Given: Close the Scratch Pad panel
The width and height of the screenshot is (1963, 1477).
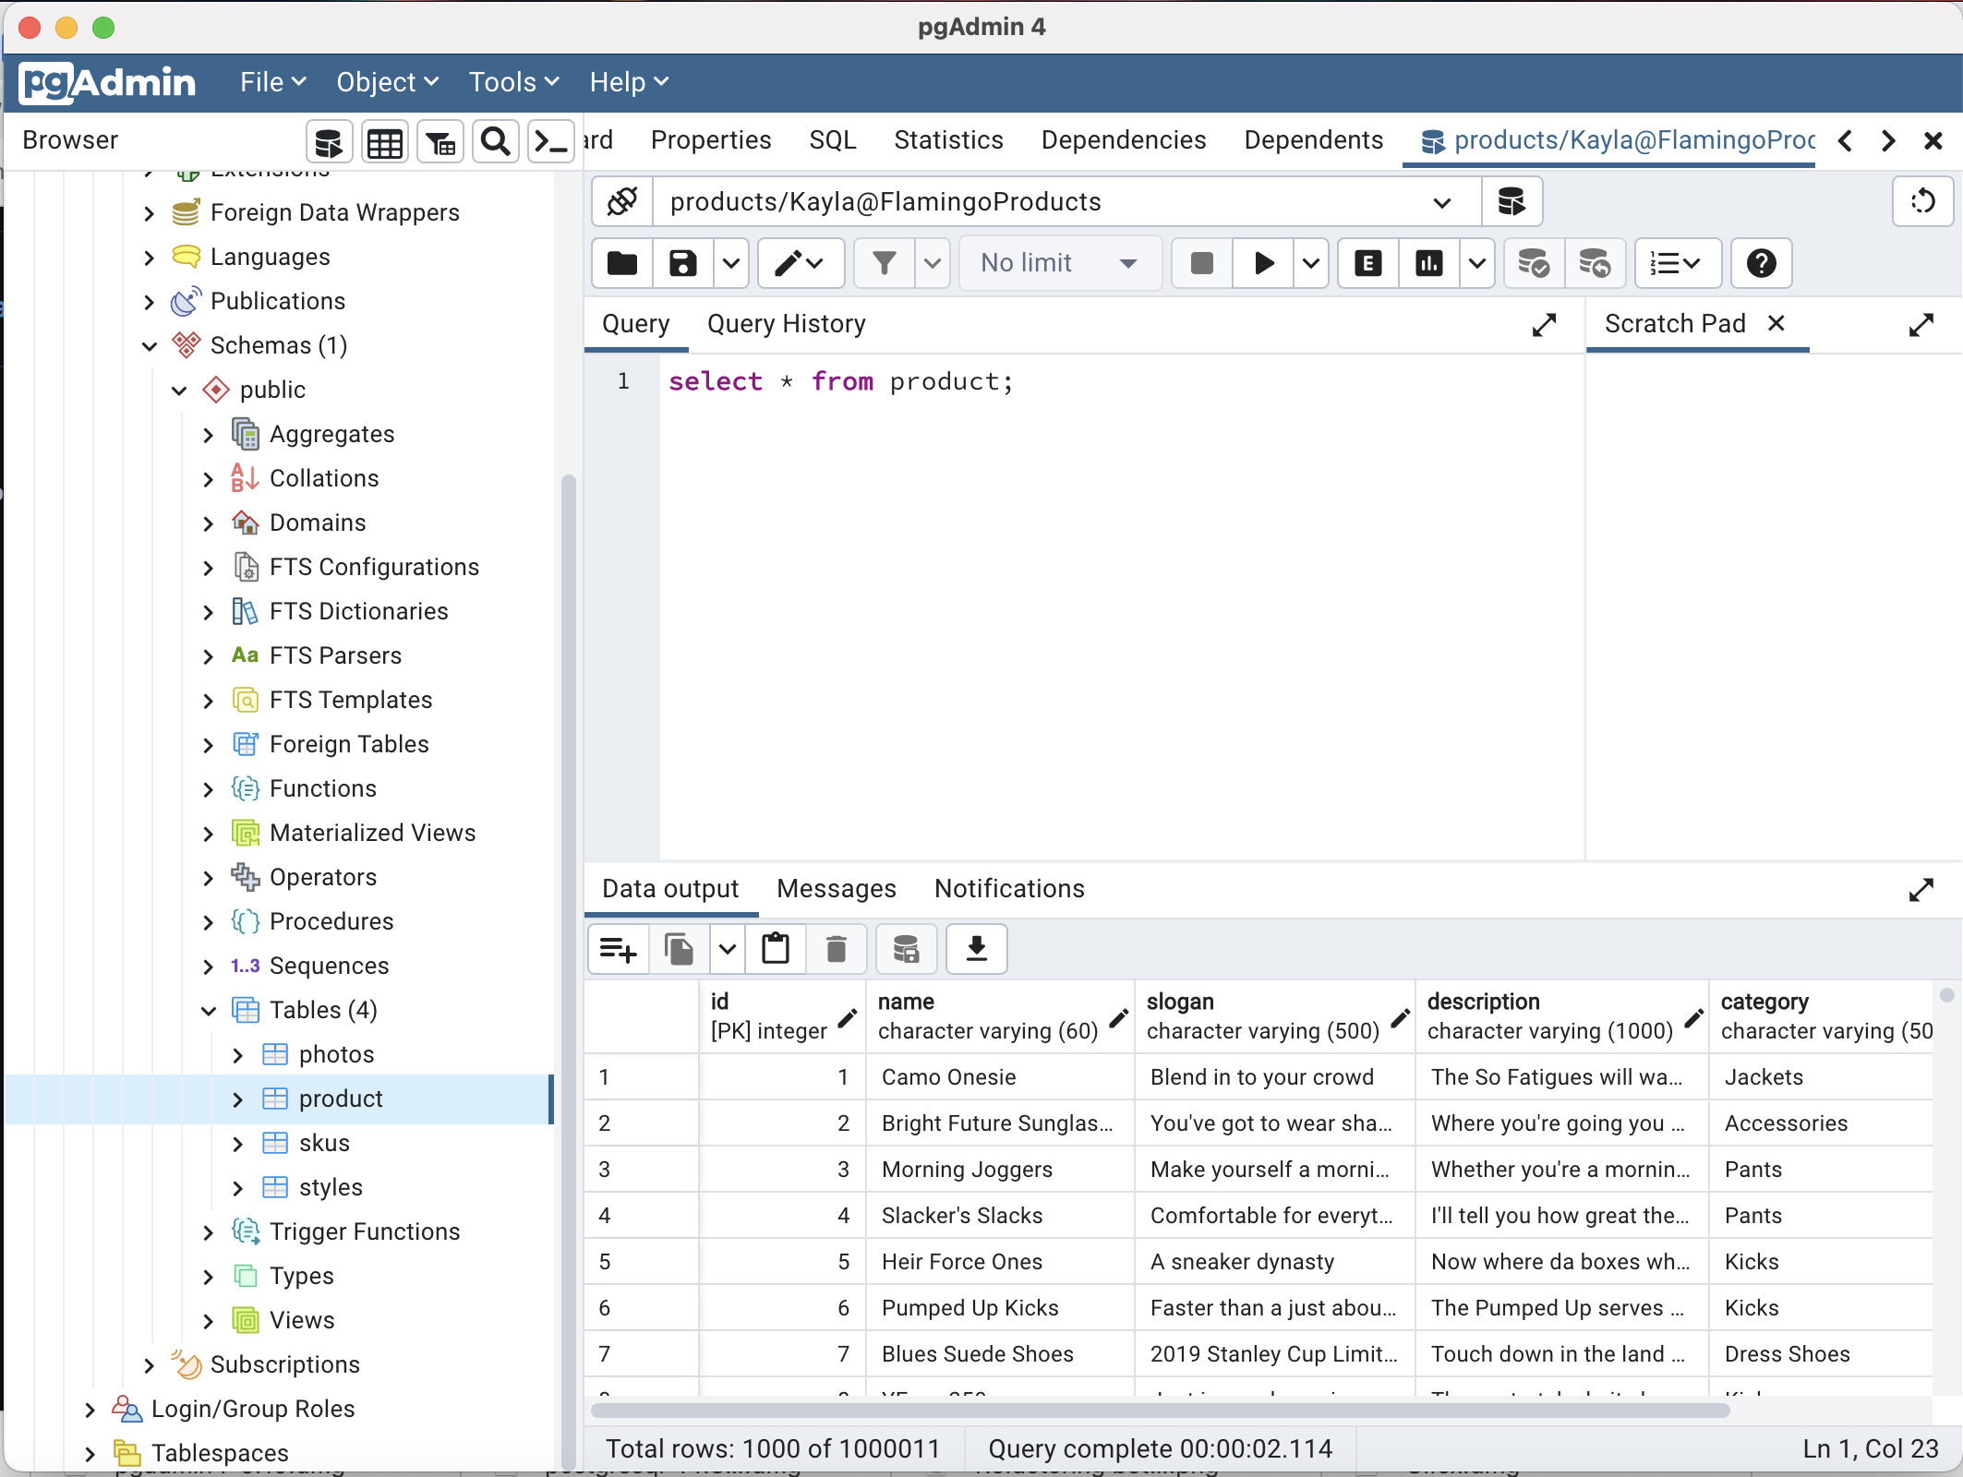Looking at the screenshot, I should pos(1776,323).
